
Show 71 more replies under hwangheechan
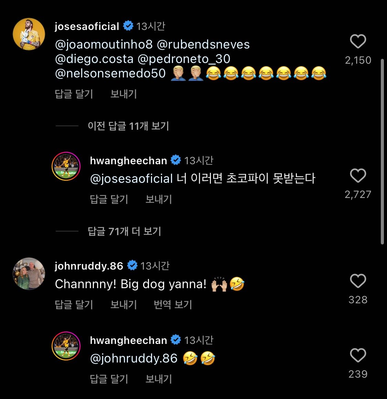pos(125,231)
